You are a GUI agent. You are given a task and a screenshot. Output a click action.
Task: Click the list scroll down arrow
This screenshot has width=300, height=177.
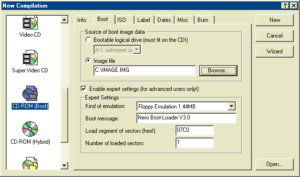point(64,166)
